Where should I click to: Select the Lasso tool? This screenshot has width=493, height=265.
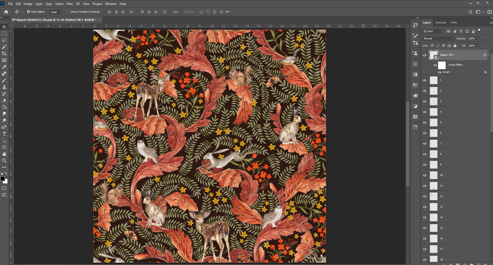pyautogui.click(x=4, y=40)
